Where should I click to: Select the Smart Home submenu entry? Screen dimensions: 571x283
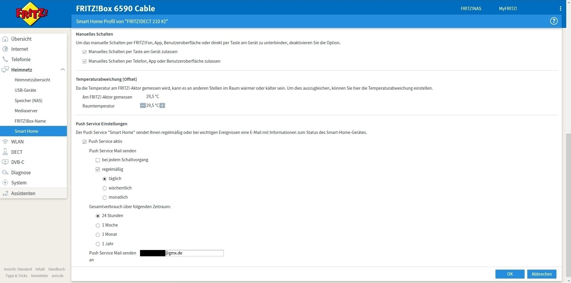tap(33, 131)
